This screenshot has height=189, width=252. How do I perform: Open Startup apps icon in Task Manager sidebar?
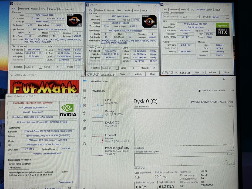pos(85,120)
